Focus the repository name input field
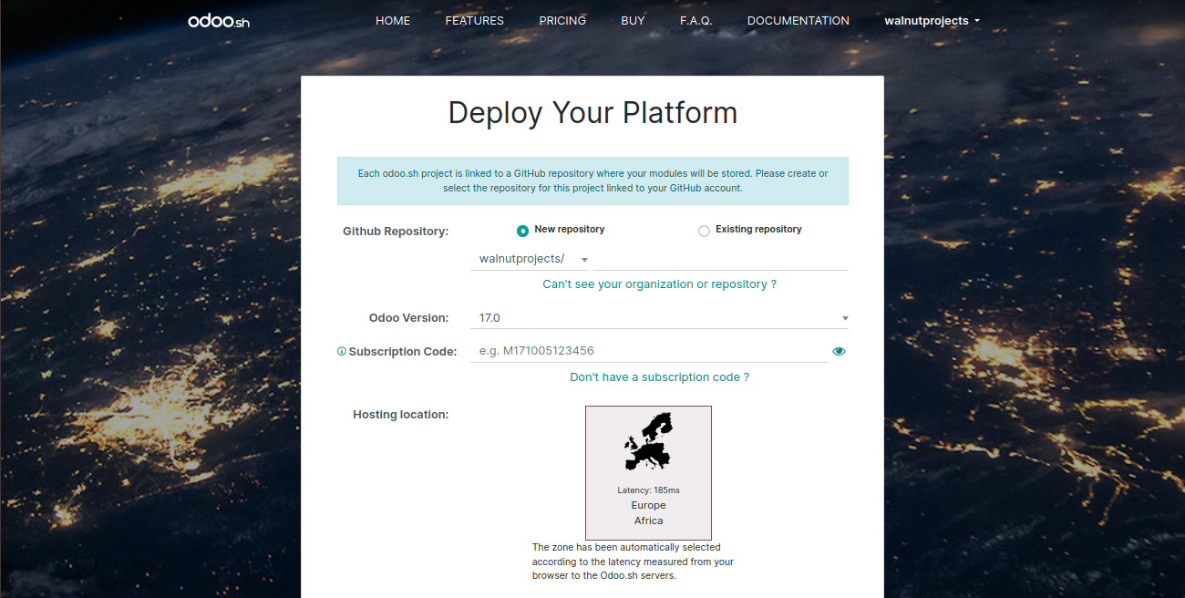This screenshot has height=598, width=1185. (x=720, y=260)
